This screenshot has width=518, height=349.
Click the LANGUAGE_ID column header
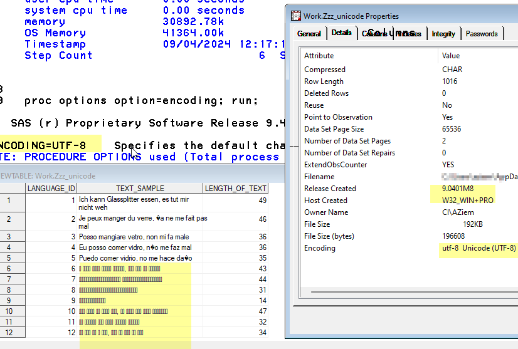[x=51, y=188]
